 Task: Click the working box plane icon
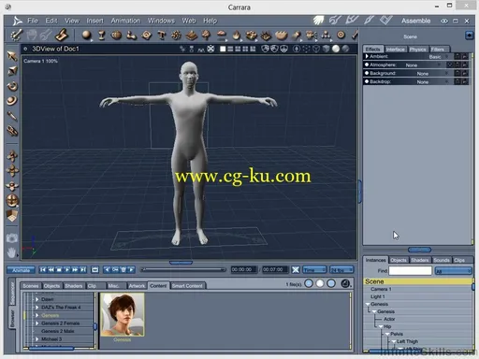12,216
